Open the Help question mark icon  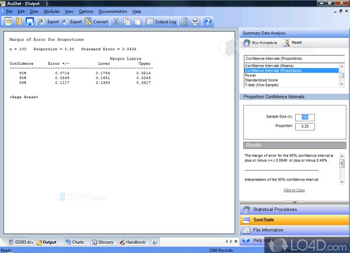(207, 22)
